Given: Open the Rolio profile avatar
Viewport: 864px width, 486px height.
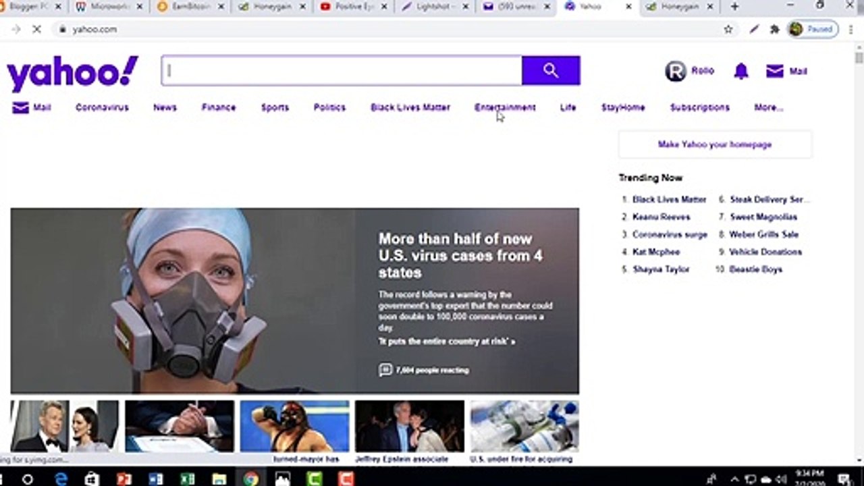Looking at the screenshot, I should (x=676, y=71).
